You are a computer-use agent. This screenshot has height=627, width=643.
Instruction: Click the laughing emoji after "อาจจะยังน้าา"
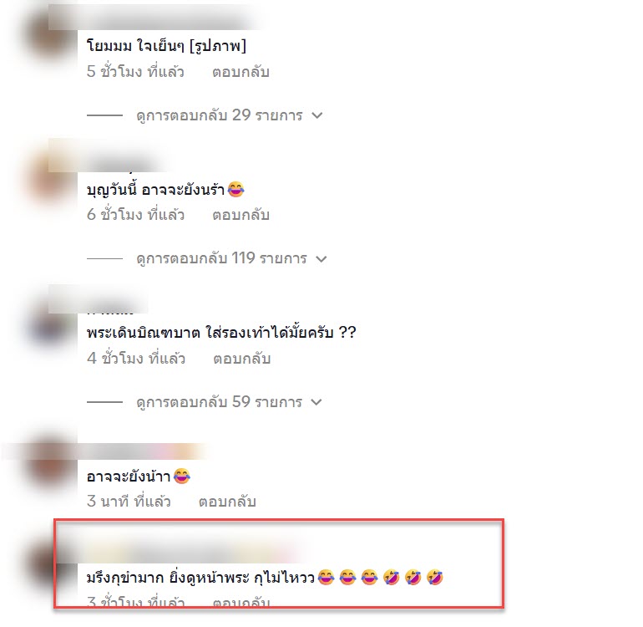click(182, 477)
